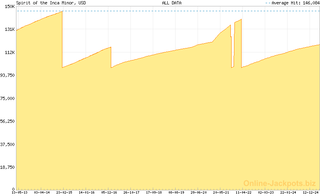This screenshot has height=196, width=320.
Task: Click the 56,250 y-axis label
Action: point(8,121)
